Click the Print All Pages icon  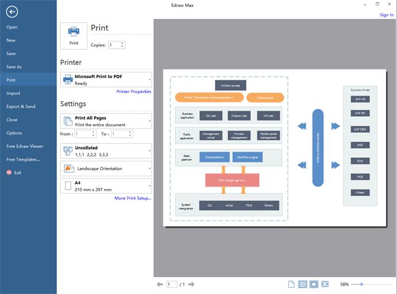[x=68, y=121]
